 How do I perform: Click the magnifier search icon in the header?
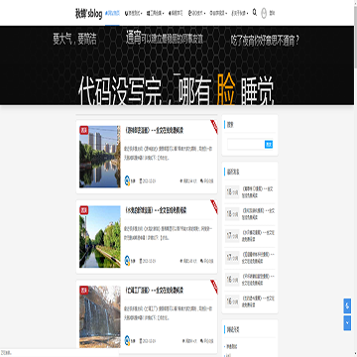coord(255,13)
